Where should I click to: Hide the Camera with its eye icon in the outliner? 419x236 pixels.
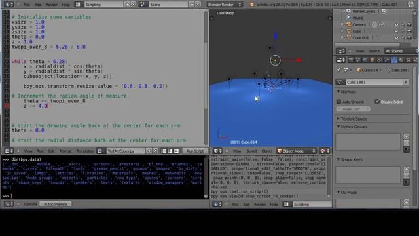pos(396,25)
